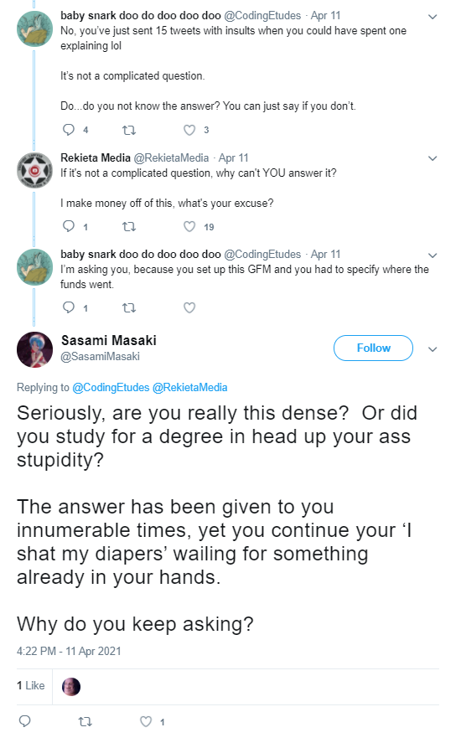The width and height of the screenshot is (461, 743).
Task: Open the @CodingEtudes mention in Replying to
Action: [111, 387]
